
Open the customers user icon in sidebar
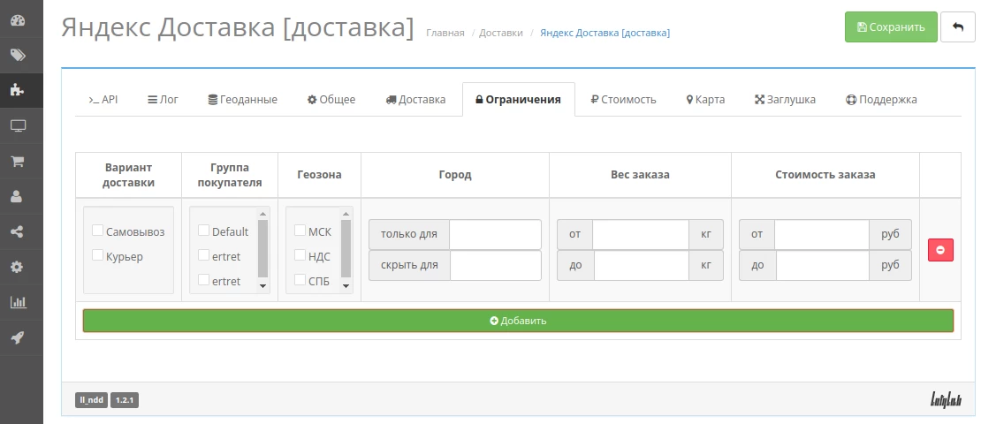pos(17,196)
